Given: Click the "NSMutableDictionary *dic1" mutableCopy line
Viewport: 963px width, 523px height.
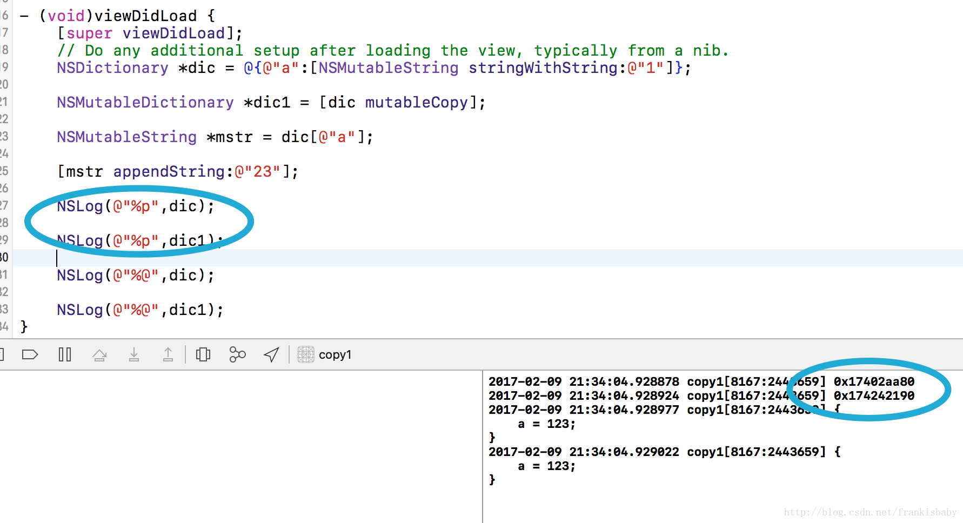Looking at the screenshot, I should tap(271, 102).
